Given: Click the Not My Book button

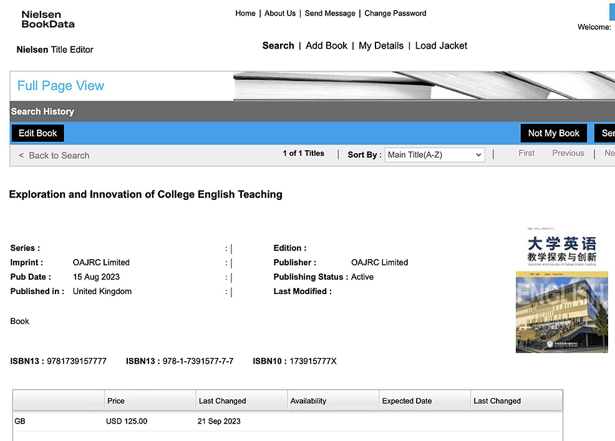Looking at the screenshot, I should point(553,133).
